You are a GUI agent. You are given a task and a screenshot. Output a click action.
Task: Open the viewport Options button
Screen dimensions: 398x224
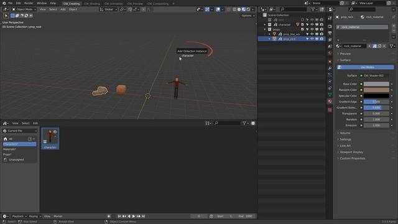248,16
